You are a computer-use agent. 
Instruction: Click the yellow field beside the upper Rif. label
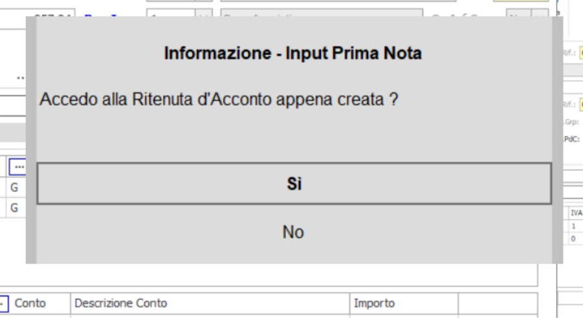pos(581,53)
